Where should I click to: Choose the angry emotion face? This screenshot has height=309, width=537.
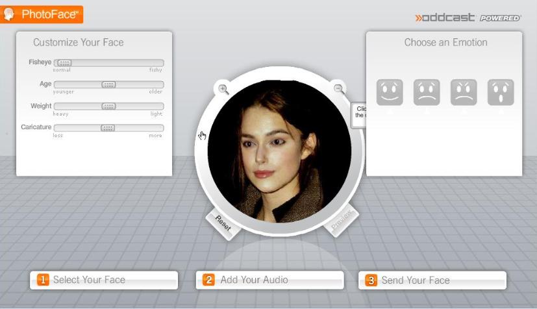(464, 92)
